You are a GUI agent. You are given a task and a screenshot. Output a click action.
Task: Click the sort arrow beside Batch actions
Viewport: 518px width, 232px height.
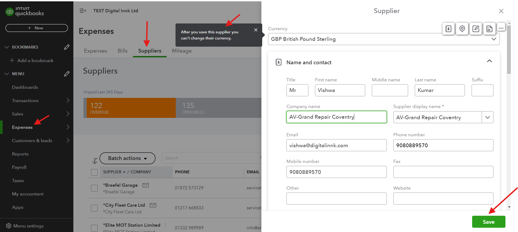tap(95, 161)
